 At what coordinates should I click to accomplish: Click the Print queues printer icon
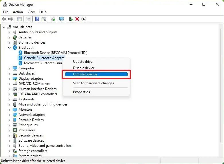(x=15, y=125)
